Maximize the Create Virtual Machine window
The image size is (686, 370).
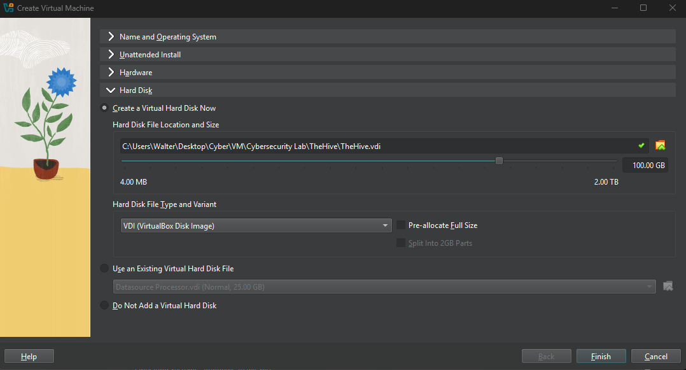(x=643, y=8)
